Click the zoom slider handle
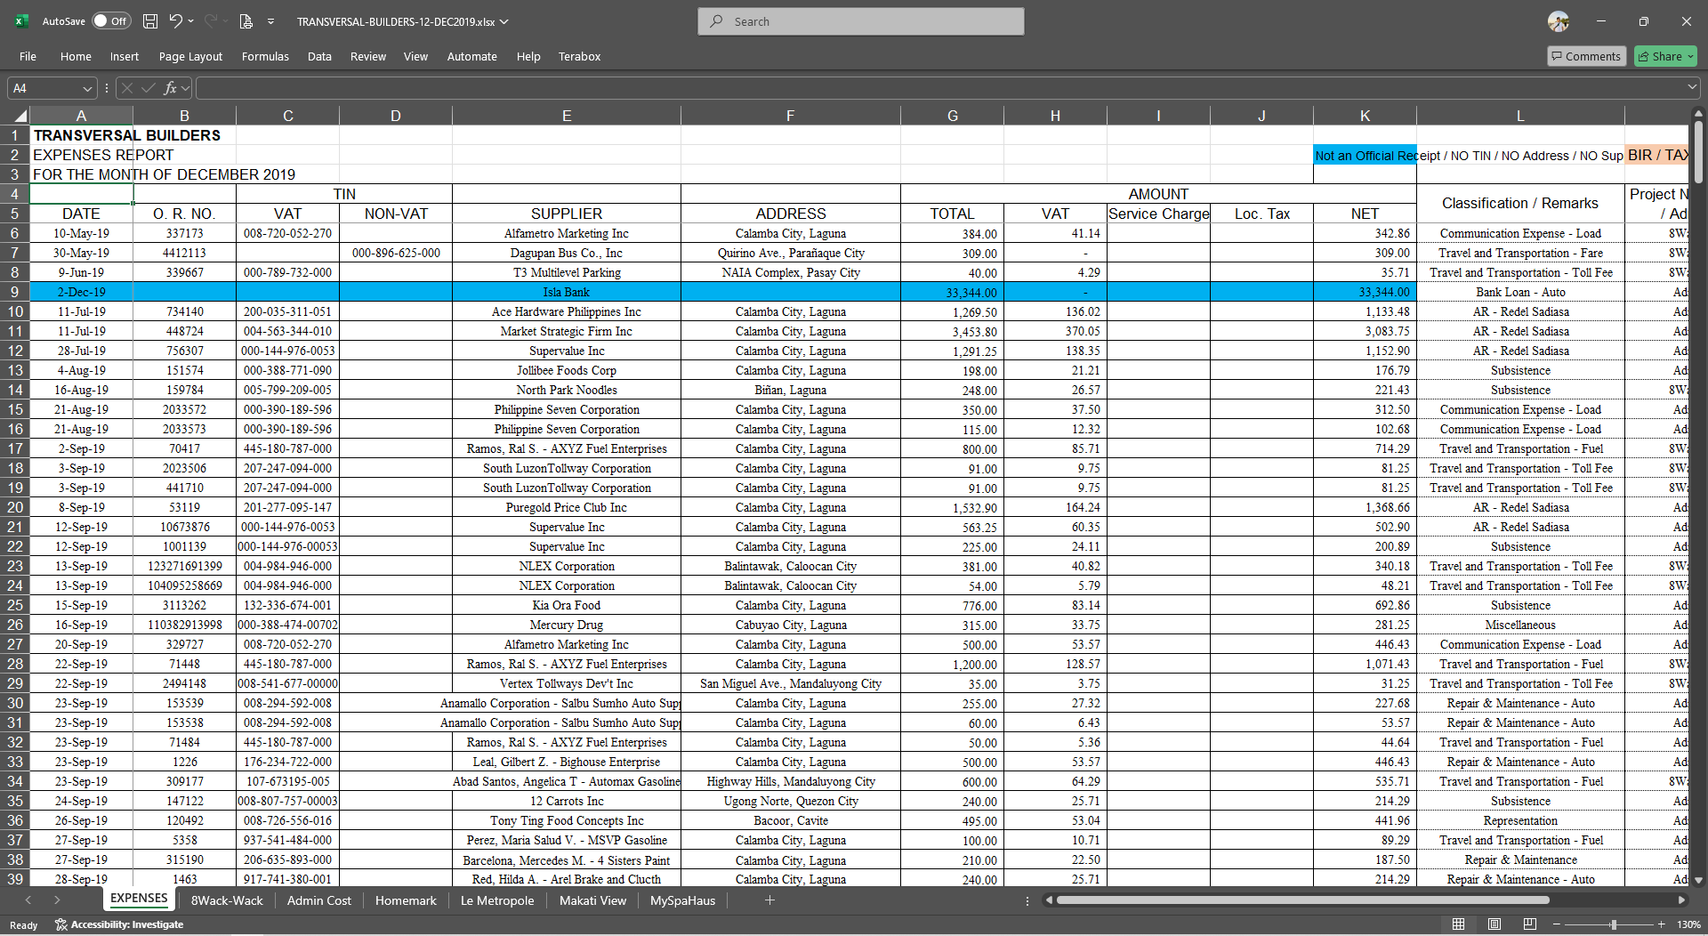Screen dimensions: 1708x936 click(1613, 924)
